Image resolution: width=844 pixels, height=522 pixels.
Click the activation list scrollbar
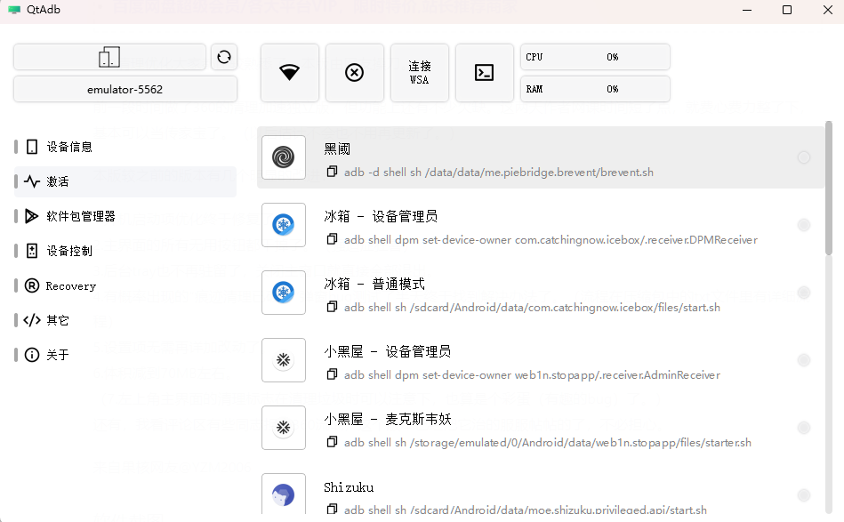coord(829,189)
